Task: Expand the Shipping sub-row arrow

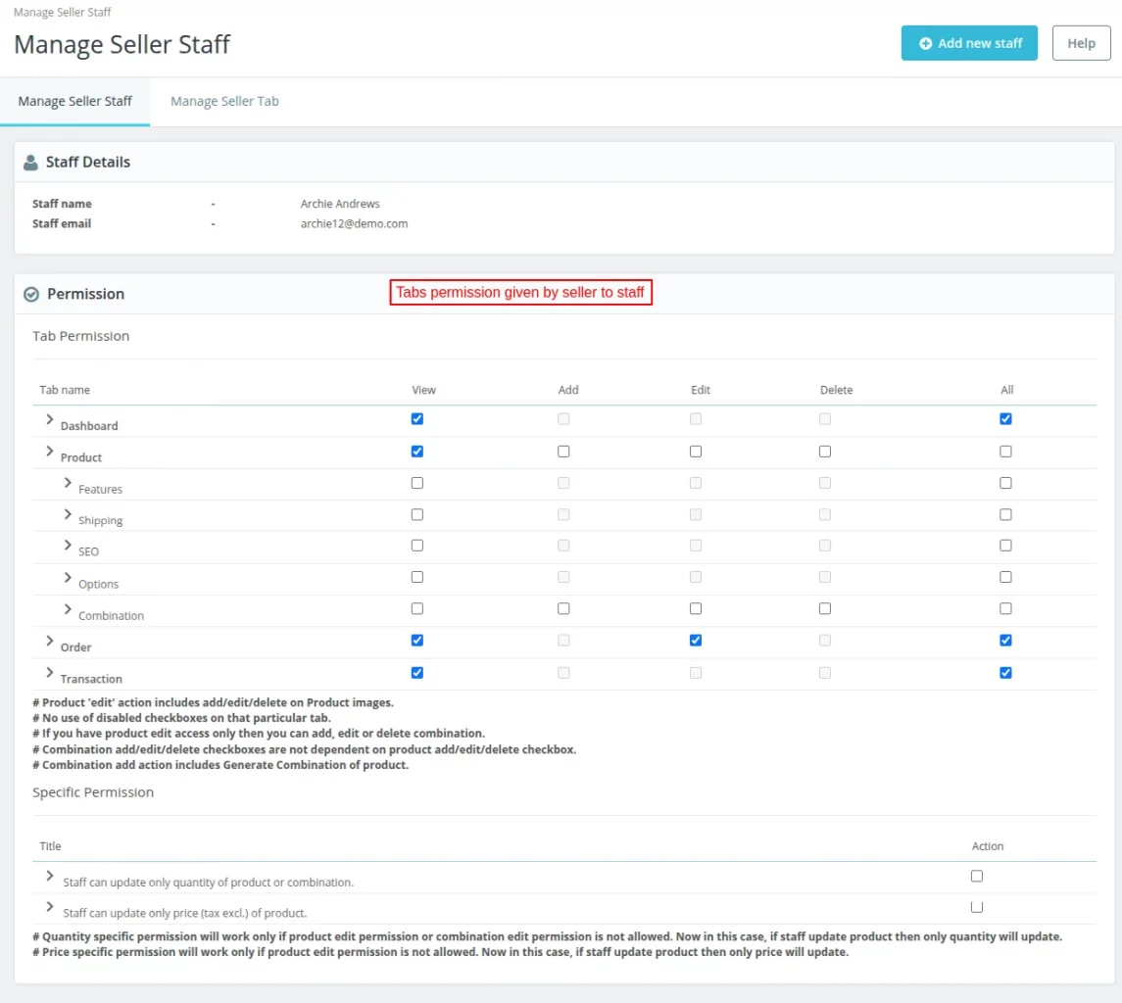Action: 68,514
